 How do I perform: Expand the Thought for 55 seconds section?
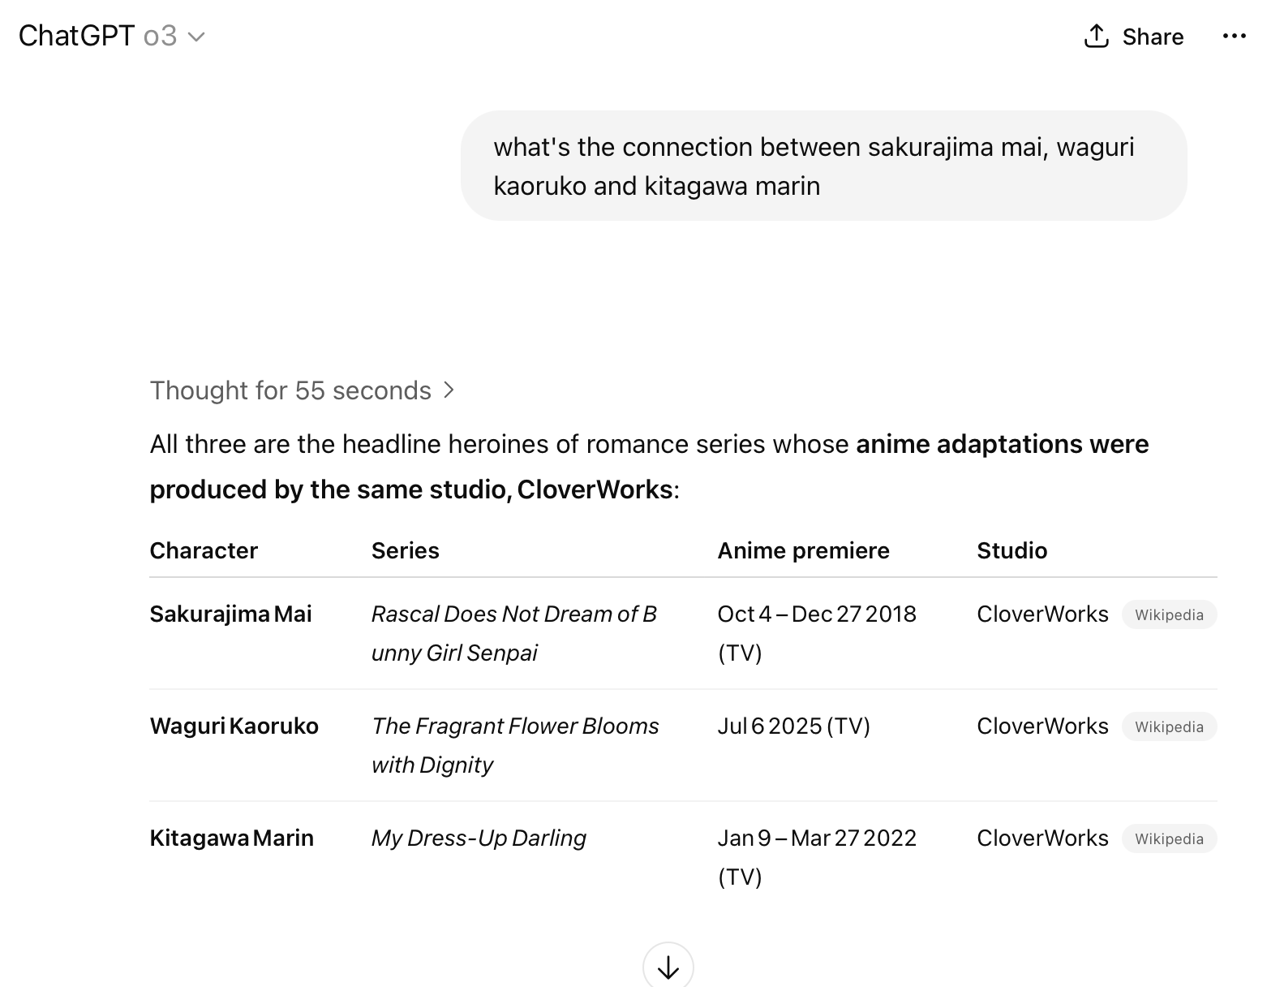point(303,390)
